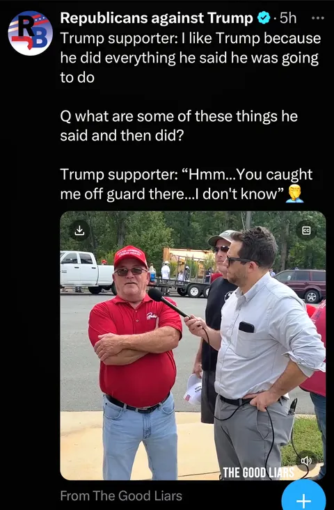Open the Republicans against Trump profile avatar
This screenshot has width=334, height=510.
(x=30, y=33)
